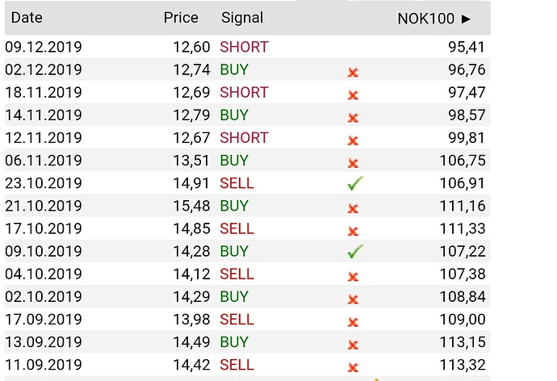Open the SHORT signal on 09.12.2019
The height and width of the screenshot is (381, 557).
point(244,47)
